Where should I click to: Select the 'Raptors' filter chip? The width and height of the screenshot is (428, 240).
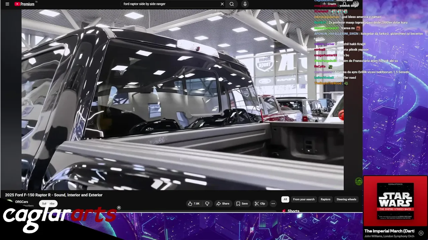pyautogui.click(x=325, y=199)
